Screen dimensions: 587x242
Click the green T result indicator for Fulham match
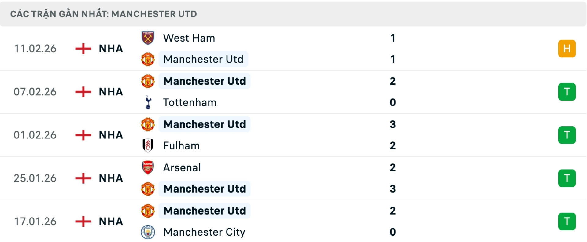567,135
